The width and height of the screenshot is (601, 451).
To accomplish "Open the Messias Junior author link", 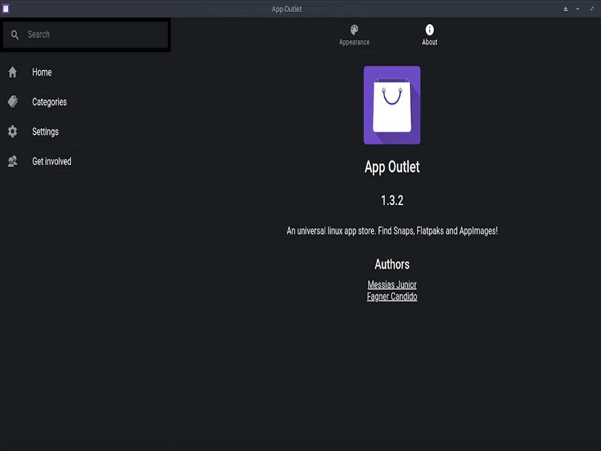I will pos(391,284).
